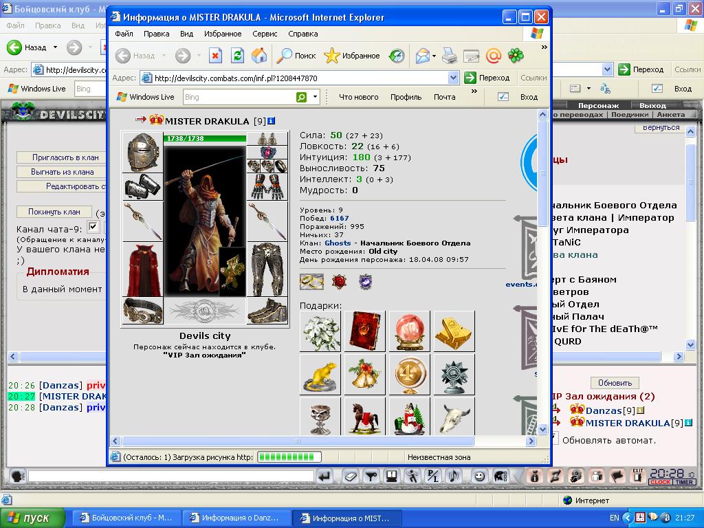Click Покинуть клан button
The width and height of the screenshot is (704, 528).
(x=54, y=212)
